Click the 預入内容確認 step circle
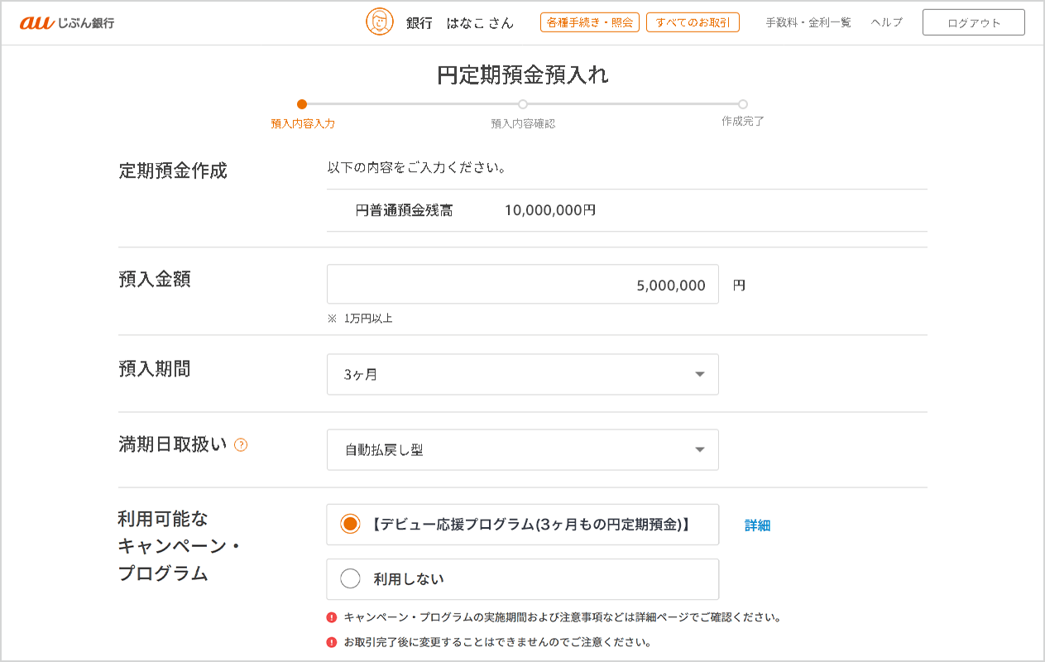The width and height of the screenshot is (1045, 662). [523, 104]
